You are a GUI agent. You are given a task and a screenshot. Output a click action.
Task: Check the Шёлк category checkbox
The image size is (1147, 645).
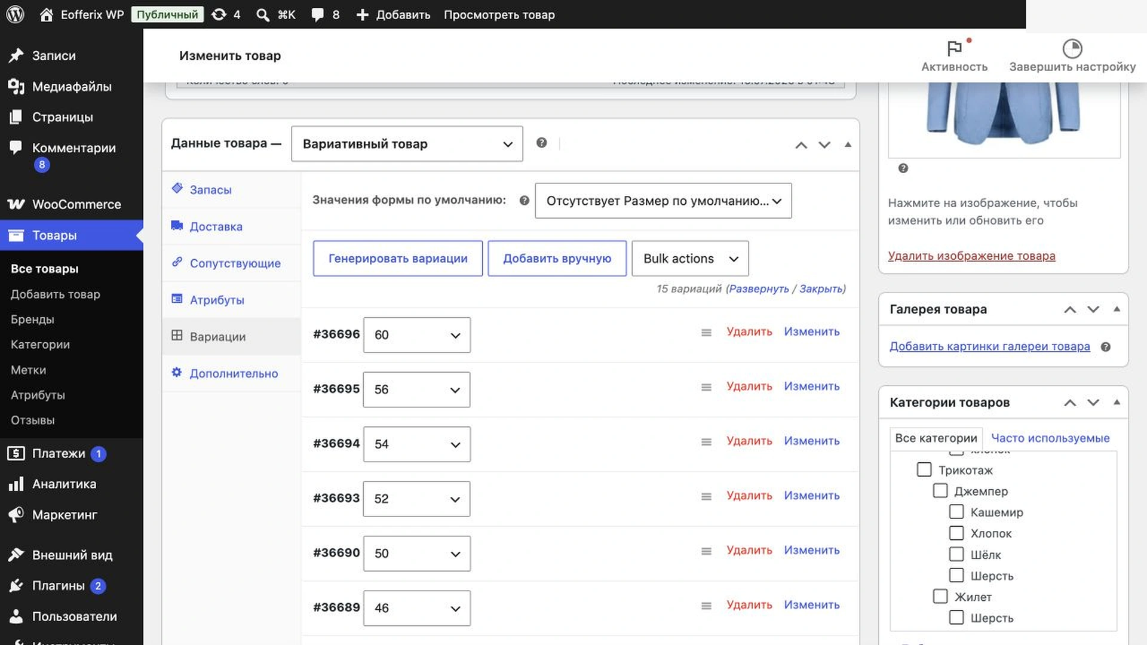tap(956, 554)
